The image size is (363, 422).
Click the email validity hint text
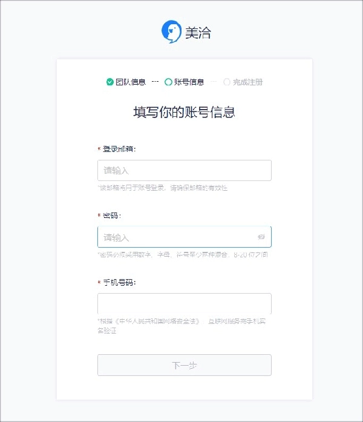[162, 188]
